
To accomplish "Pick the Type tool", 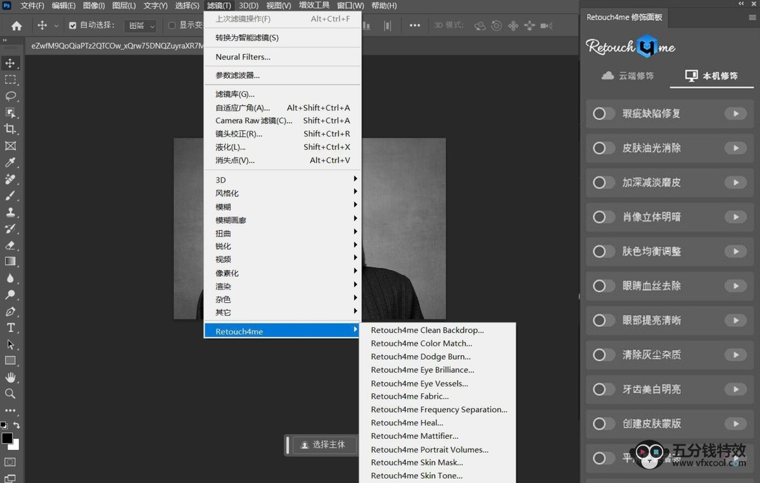I will (x=11, y=327).
